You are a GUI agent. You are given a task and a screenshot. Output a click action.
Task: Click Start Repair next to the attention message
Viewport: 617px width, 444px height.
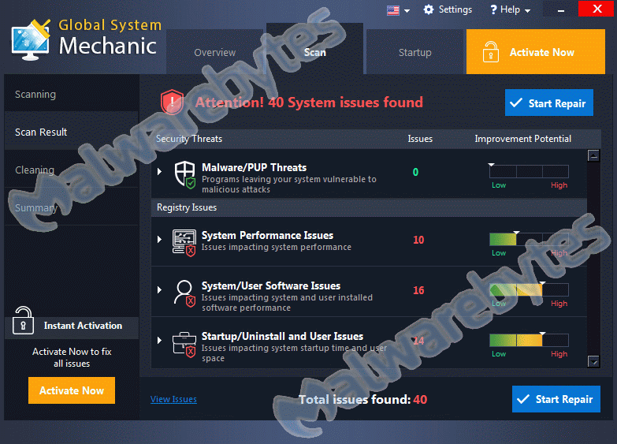coord(549,103)
